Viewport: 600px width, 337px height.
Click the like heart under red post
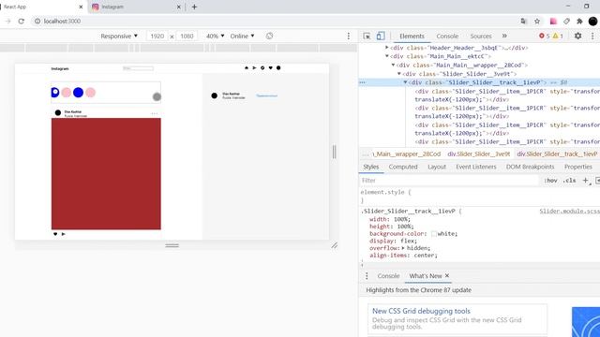[55, 234]
